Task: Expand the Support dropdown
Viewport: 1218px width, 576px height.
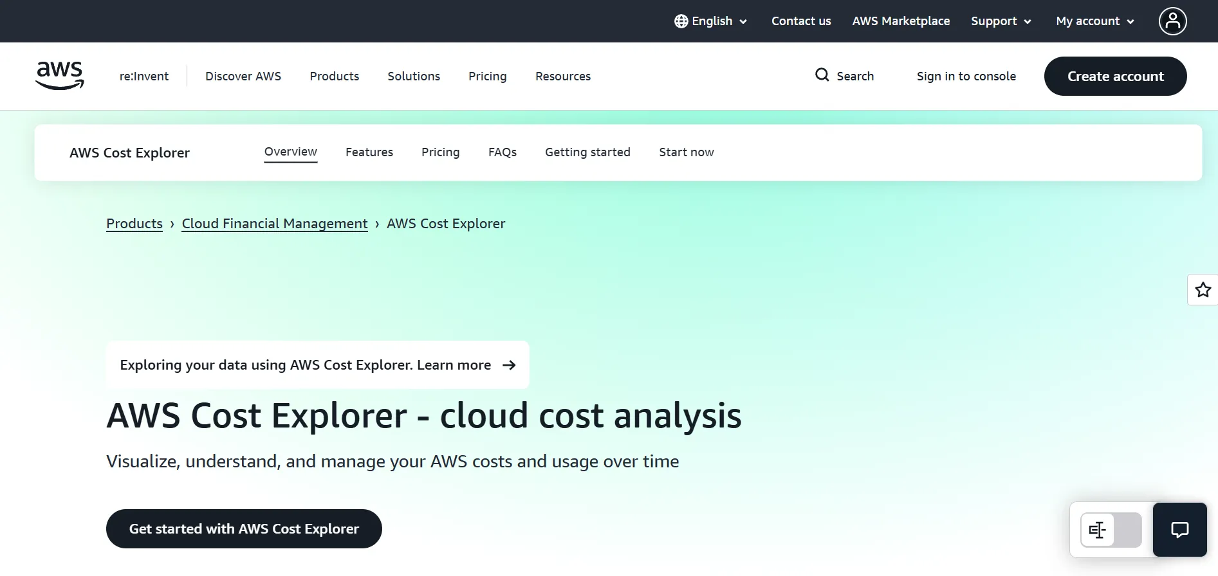Action: [1001, 21]
